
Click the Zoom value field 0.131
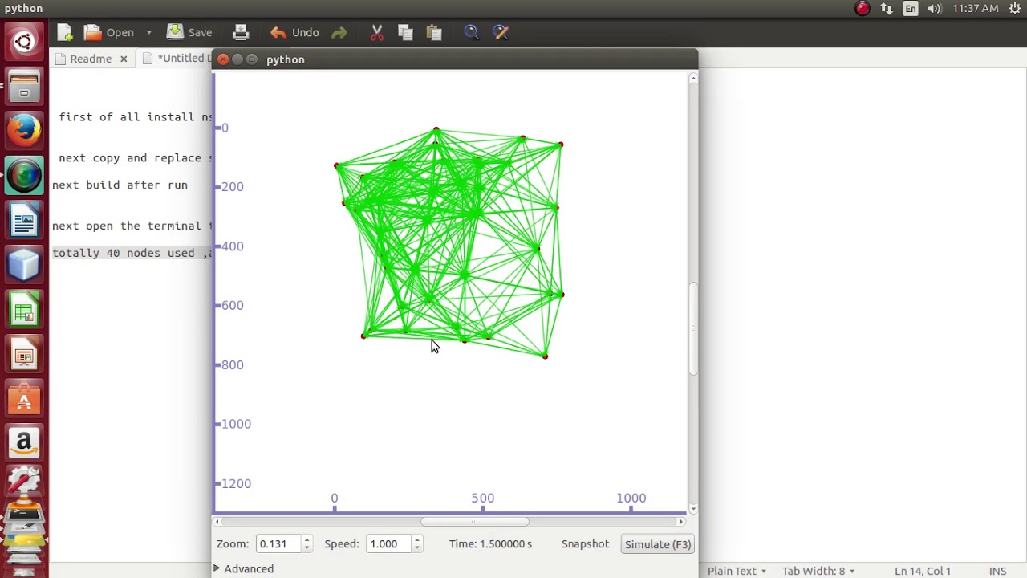pos(278,544)
